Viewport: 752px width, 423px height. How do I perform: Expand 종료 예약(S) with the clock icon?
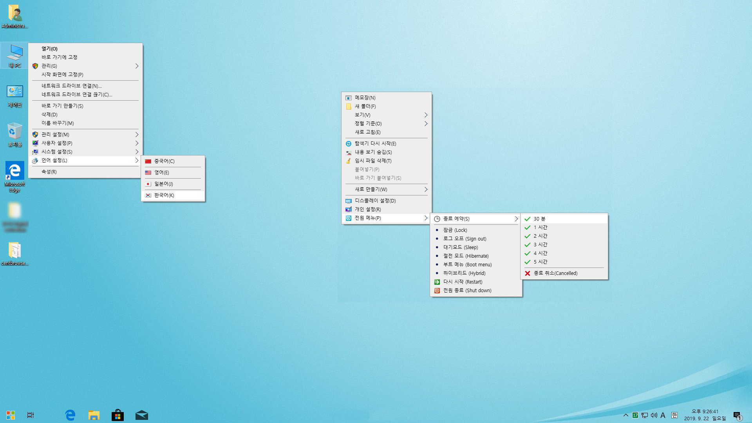point(476,219)
